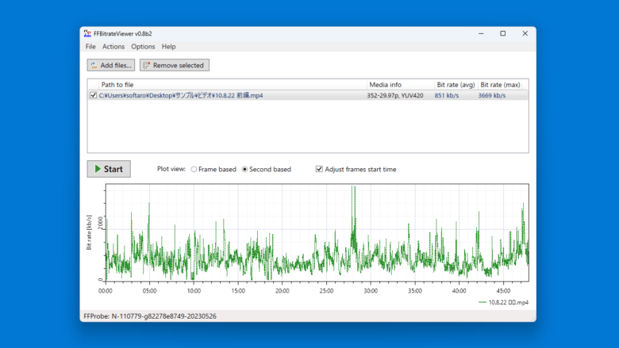Click the FFBitrateViewer app icon in title bar
The width and height of the screenshot is (619, 348).
pyautogui.click(x=87, y=33)
